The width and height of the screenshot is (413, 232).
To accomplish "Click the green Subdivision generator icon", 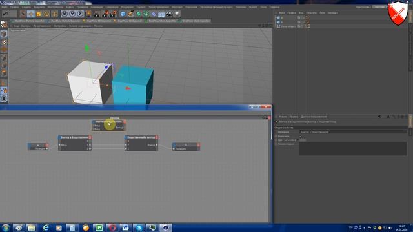I will pyautogui.click(x=139, y=14).
